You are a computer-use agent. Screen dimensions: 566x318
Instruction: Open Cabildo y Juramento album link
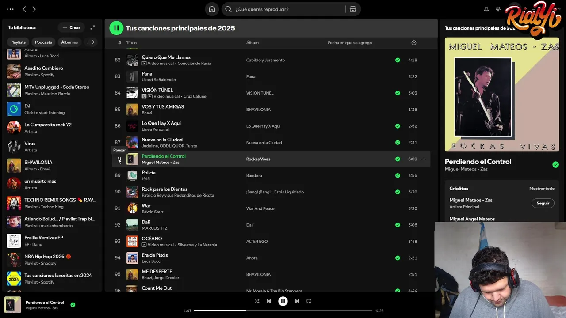[x=265, y=60]
